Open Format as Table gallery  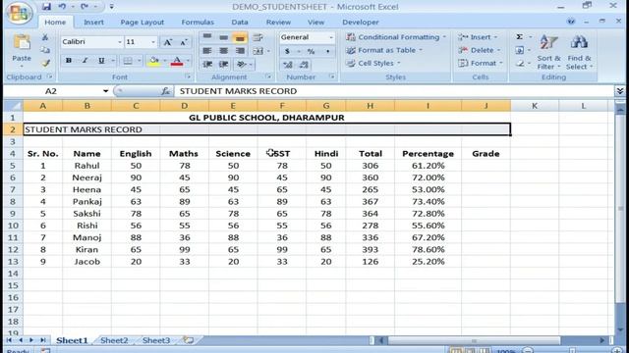click(384, 50)
